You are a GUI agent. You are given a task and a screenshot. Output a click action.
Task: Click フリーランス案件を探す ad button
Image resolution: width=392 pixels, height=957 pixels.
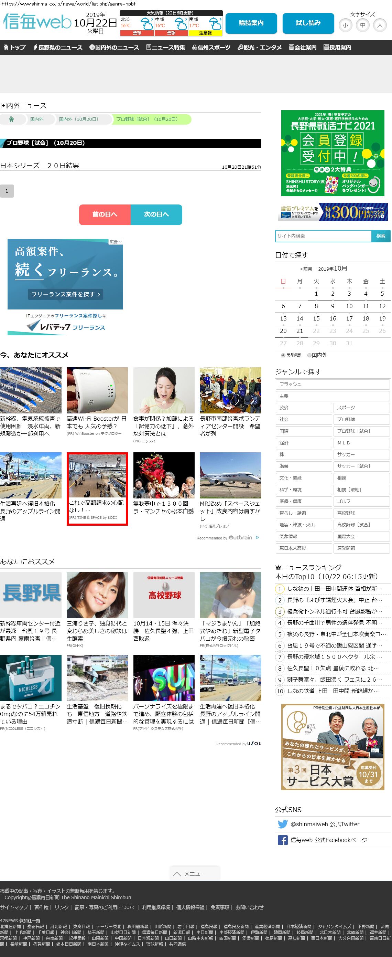(x=65, y=294)
